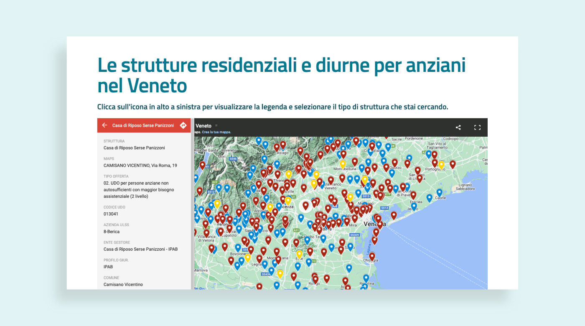Select the blue pin below San Vito al Tagliamento

pos(429,154)
